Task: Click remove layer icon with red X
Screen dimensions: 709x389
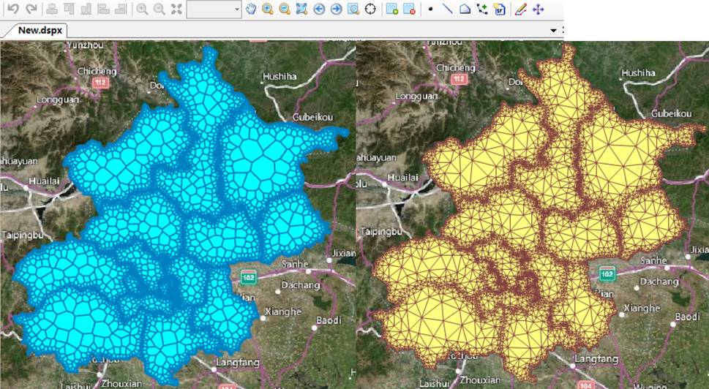Action: tap(409, 10)
